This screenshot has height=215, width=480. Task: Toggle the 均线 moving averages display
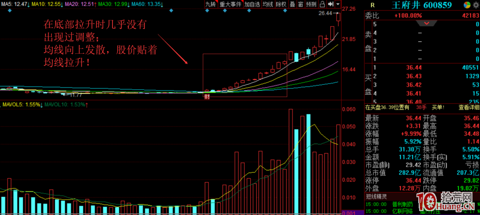(268, 4)
